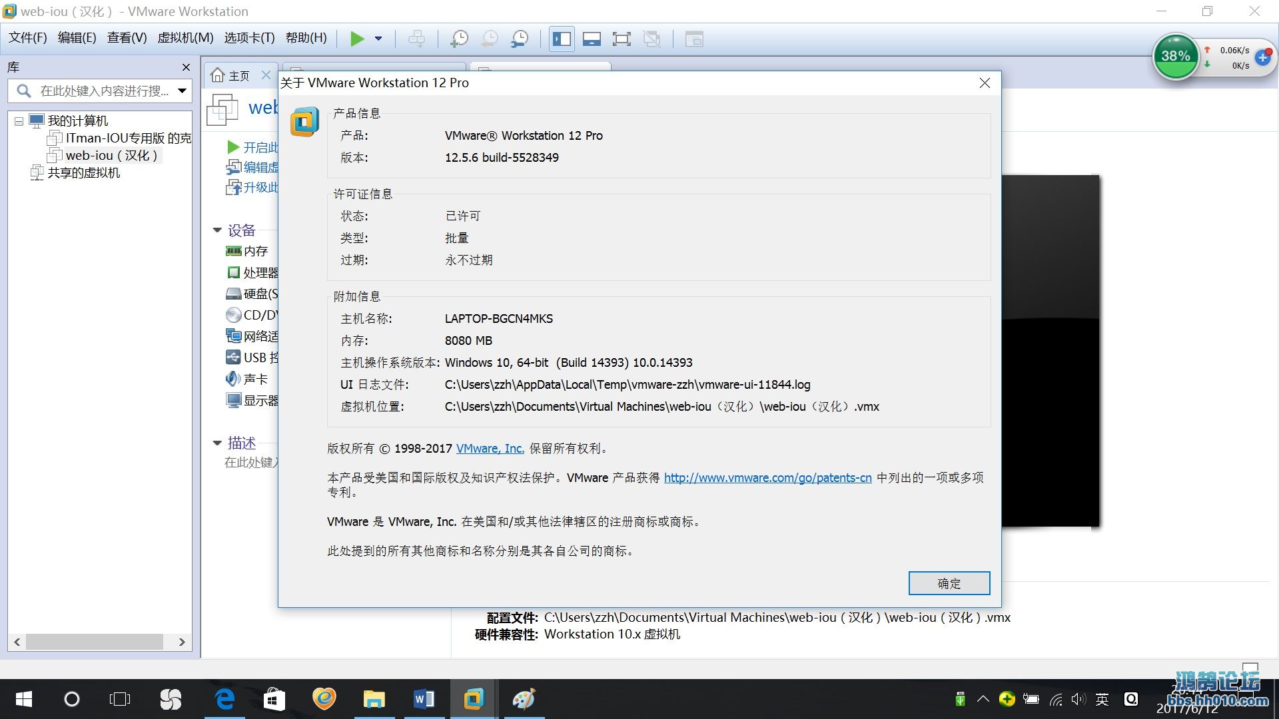Image resolution: width=1279 pixels, height=719 pixels.
Task: Open the library search filter dropdown
Action: [182, 91]
